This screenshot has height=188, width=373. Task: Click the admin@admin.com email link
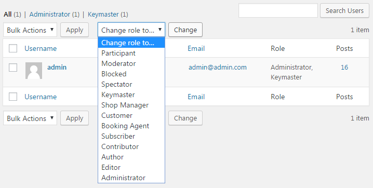coord(218,68)
